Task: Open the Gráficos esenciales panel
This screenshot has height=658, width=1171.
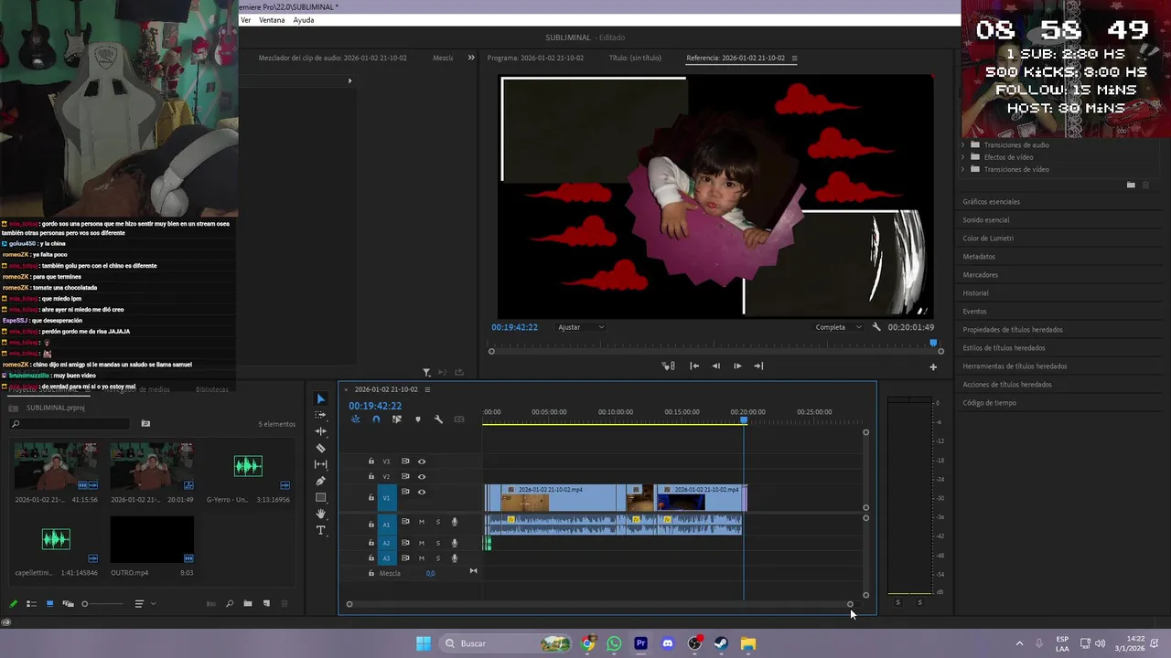Action: 991,202
